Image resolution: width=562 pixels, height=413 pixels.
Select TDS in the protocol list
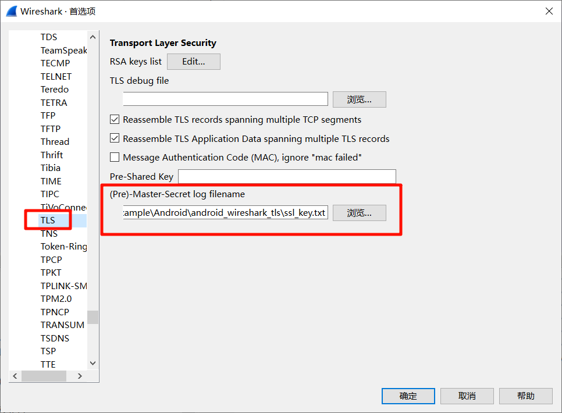[x=49, y=37]
